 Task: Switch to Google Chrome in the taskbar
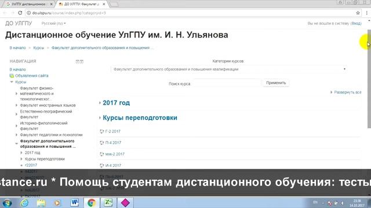[x=92, y=203]
